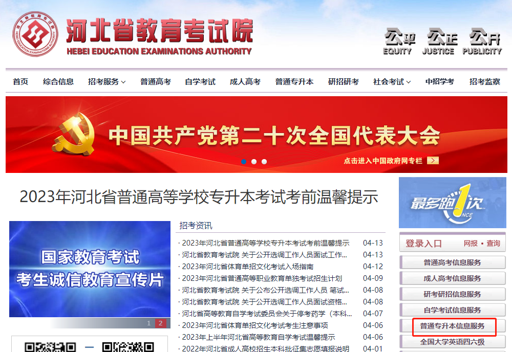The width and height of the screenshot is (512, 352).
Task: Open 普通高考 navigation item
Action: click(156, 81)
